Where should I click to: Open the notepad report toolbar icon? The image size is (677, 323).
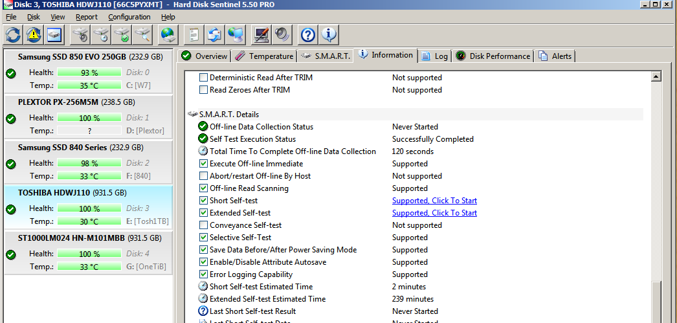192,34
